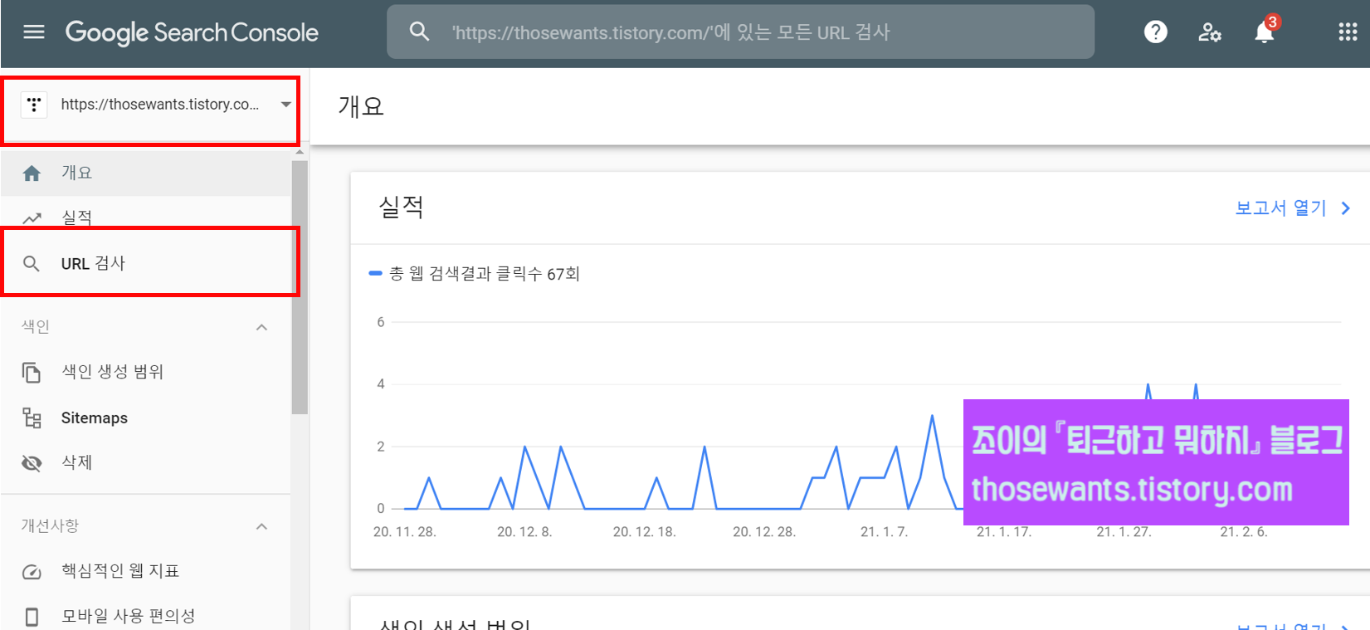Click the Google Search Console logo
The width and height of the screenshot is (1370, 630).
pos(192,32)
